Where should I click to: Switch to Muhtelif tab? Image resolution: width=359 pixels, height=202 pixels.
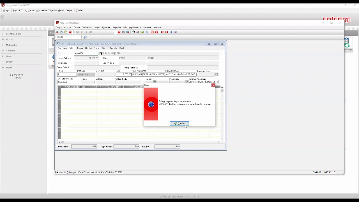pyautogui.click(x=88, y=48)
